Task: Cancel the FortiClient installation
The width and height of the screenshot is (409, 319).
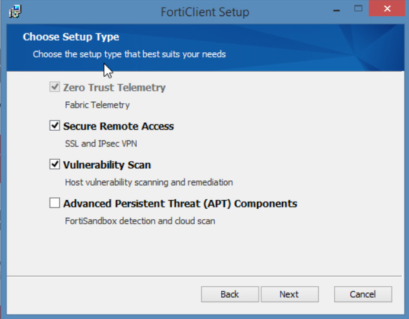Action: tap(363, 295)
